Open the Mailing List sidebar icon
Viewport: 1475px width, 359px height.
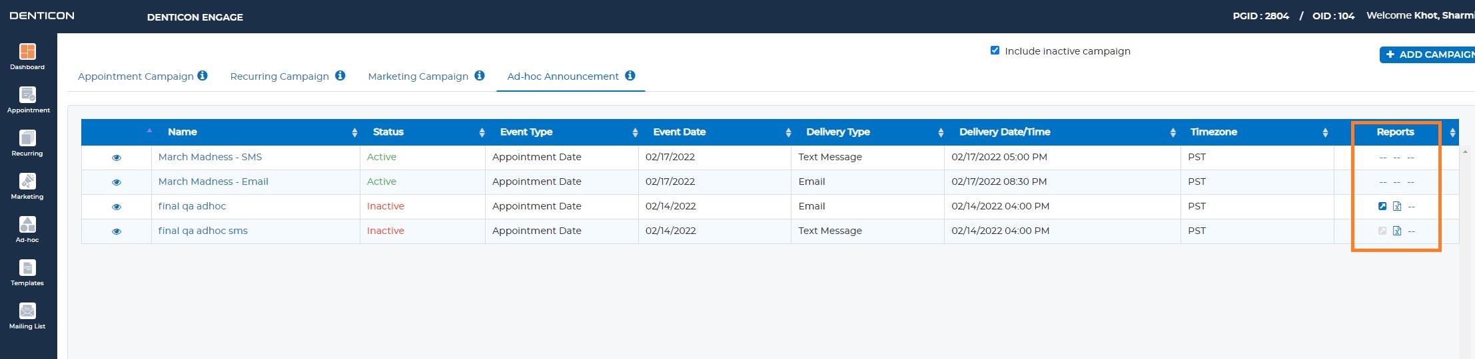click(27, 311)
